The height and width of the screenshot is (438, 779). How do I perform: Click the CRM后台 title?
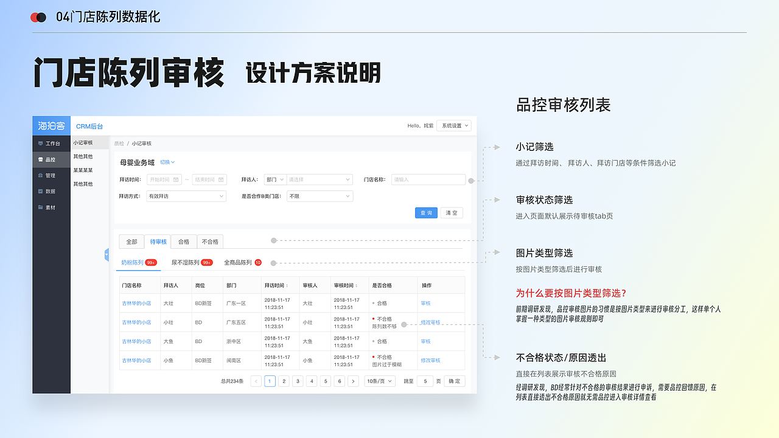(x=89, y=126)
